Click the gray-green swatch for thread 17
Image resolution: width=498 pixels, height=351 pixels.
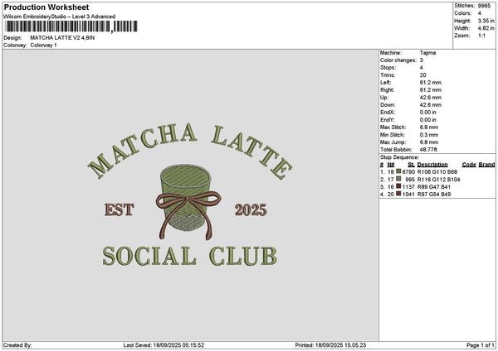tap(398, 179)
